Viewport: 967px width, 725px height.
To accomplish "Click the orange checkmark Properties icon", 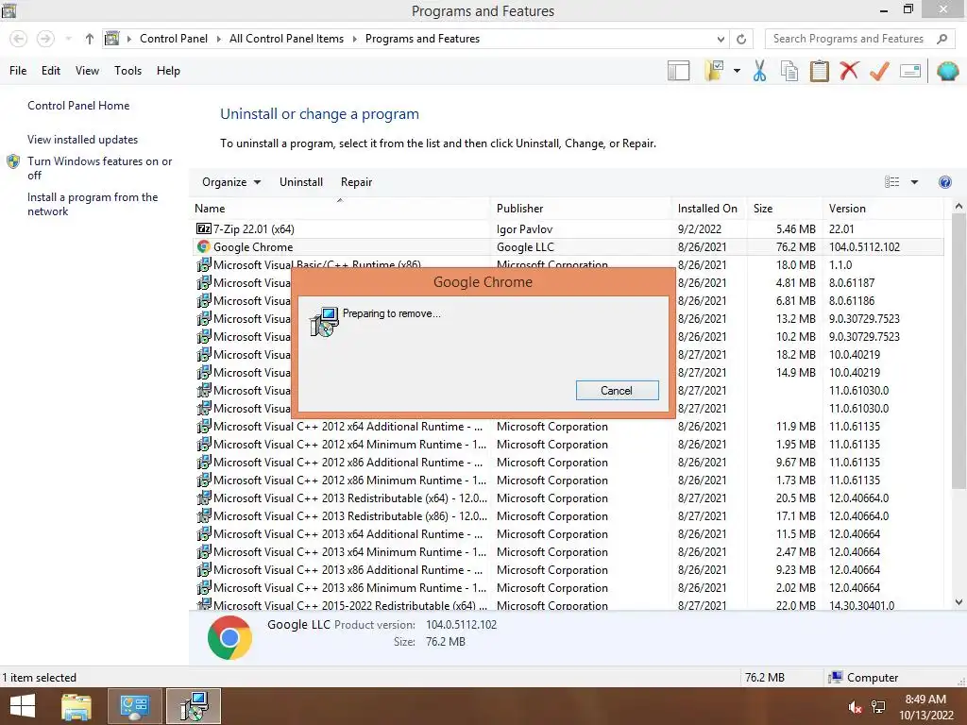I will (x=879, y=71).
